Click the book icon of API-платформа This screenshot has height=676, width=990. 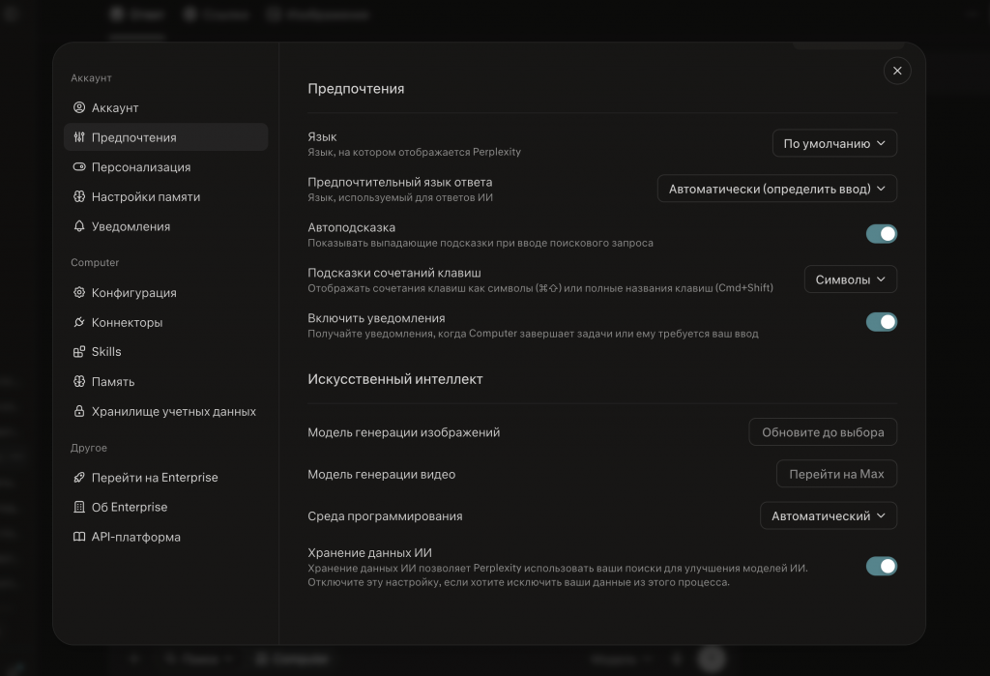[x=79, y=537]
